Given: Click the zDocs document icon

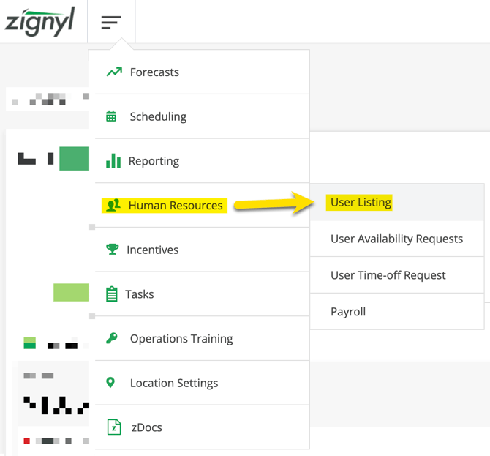Looking at the screenshot, I should click(x=113, y=427).
